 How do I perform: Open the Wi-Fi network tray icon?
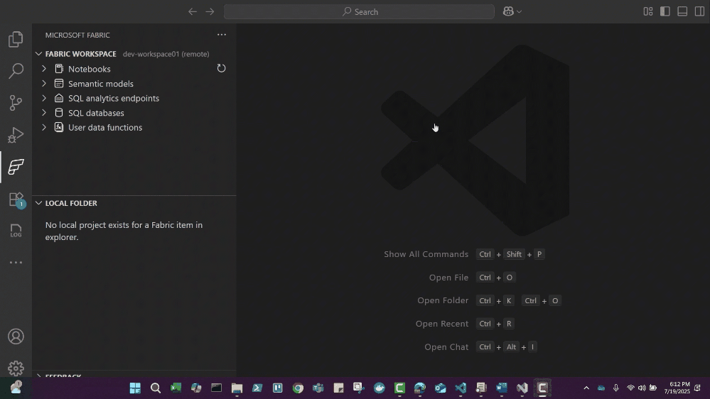point(630,388)
